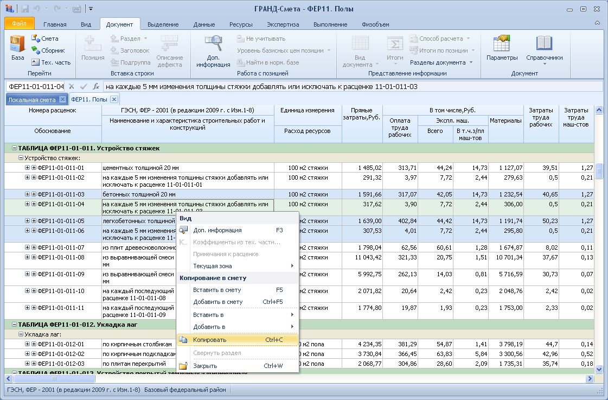Click the redo icon in title bar
The height and width of the screenshot is (400, 608).
coord(57,9)
